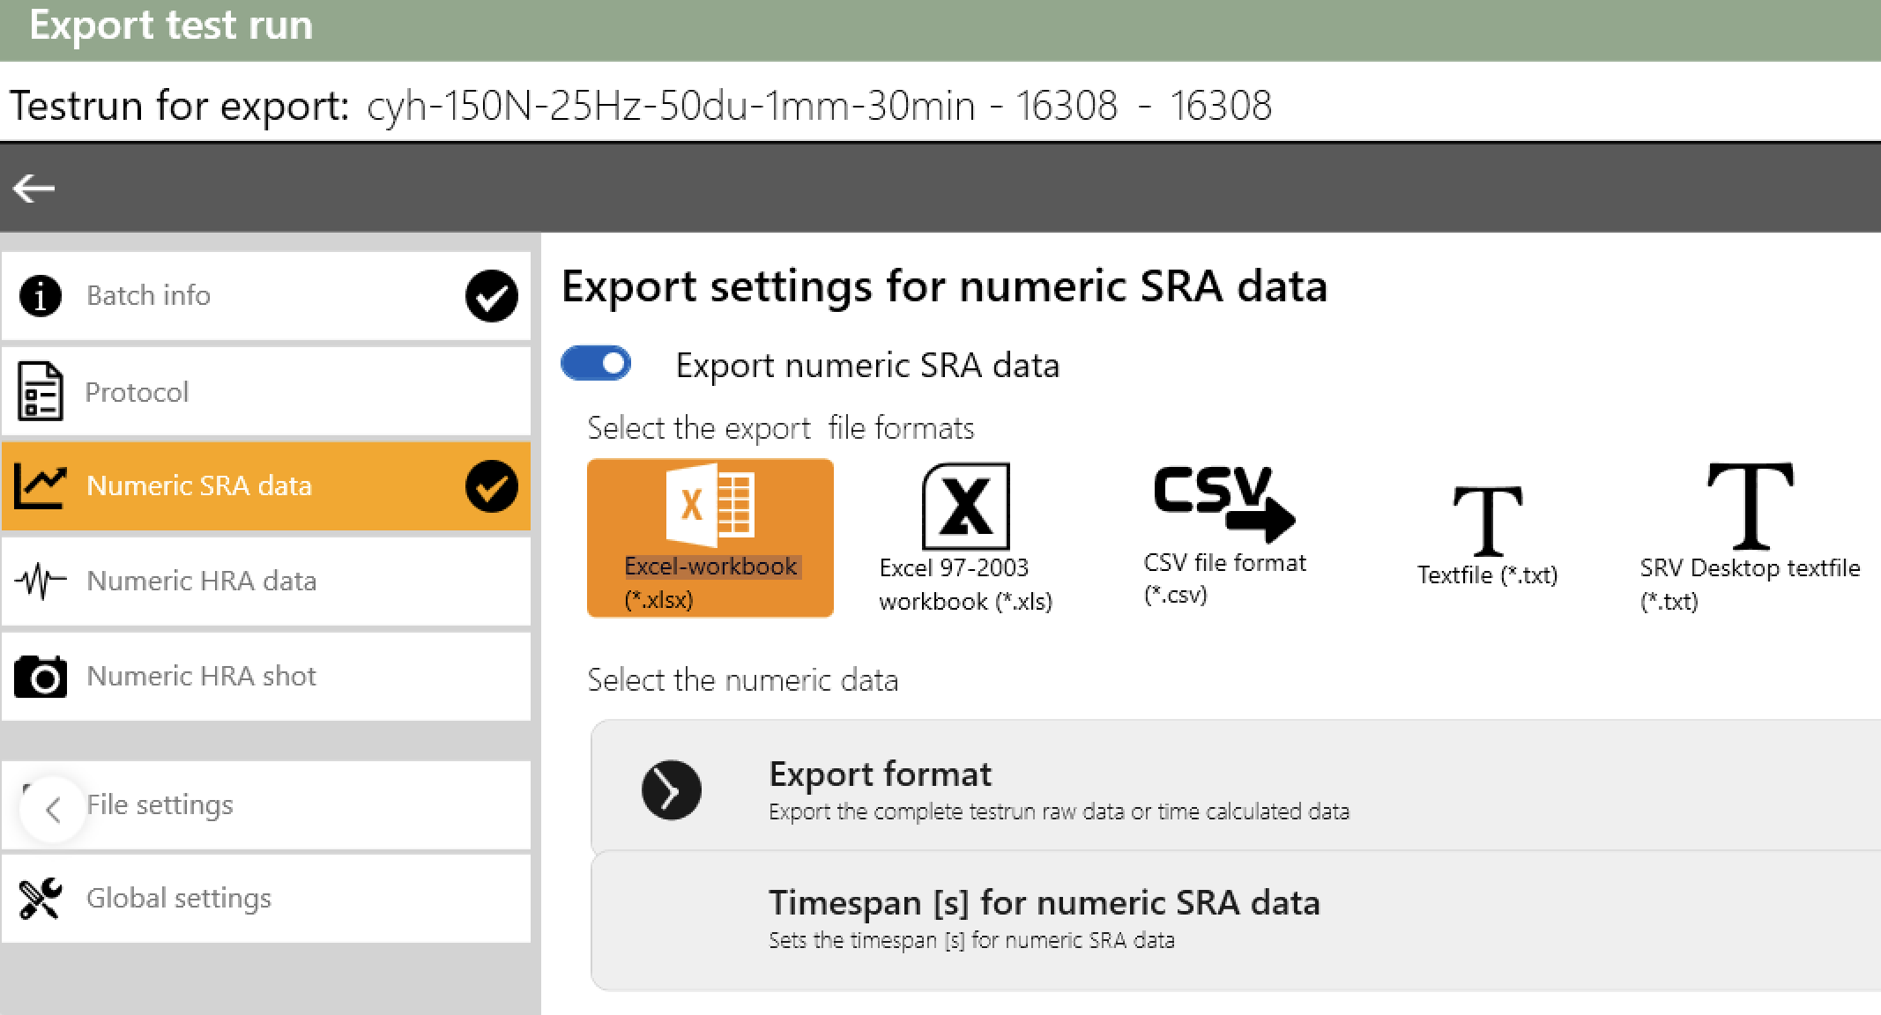Toggle the Numeric SRA data checkmark
The image size is (1881, 1015).
coord(491,486)
